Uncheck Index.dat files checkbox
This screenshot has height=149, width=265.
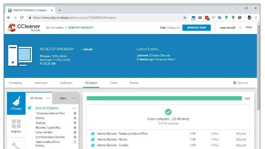pos(75,132)
